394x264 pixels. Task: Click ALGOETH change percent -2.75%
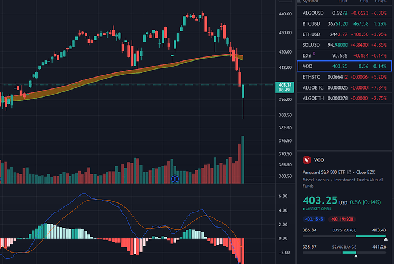(379, 99)
